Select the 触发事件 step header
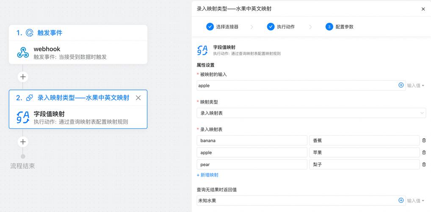431x212 pixels. 78,33
